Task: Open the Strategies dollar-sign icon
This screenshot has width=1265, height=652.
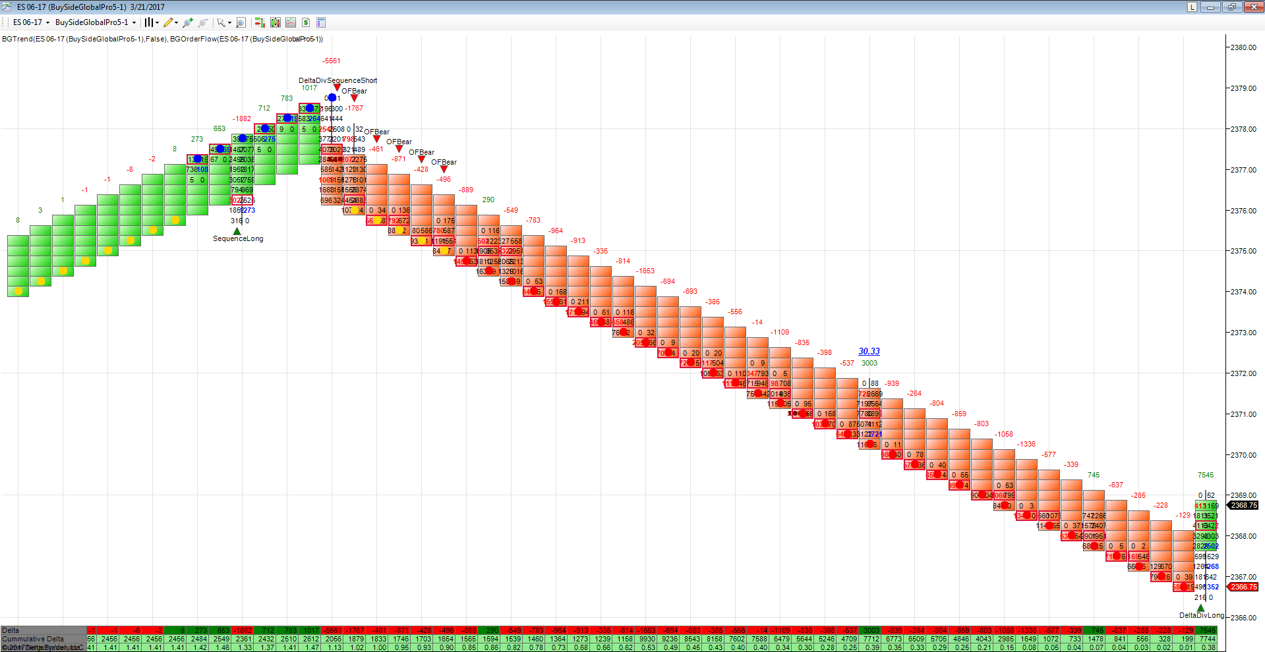Action: (306, 22)
